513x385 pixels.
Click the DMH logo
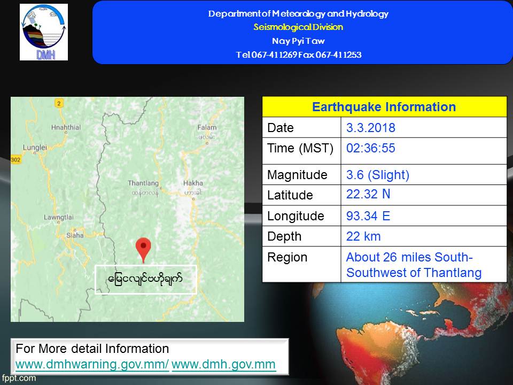(x=44, y=32)
